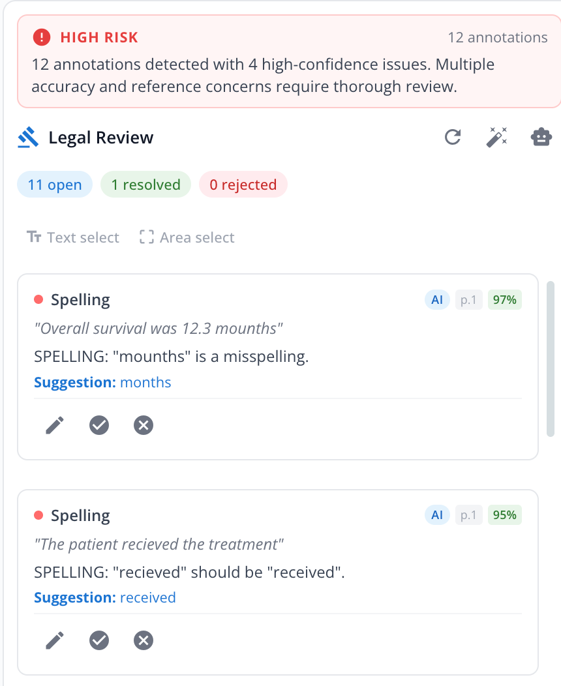The height and width of the screenshot is (686, 561).
Task: Reject the mounths spelling annotation
Action: pos(143,425)
